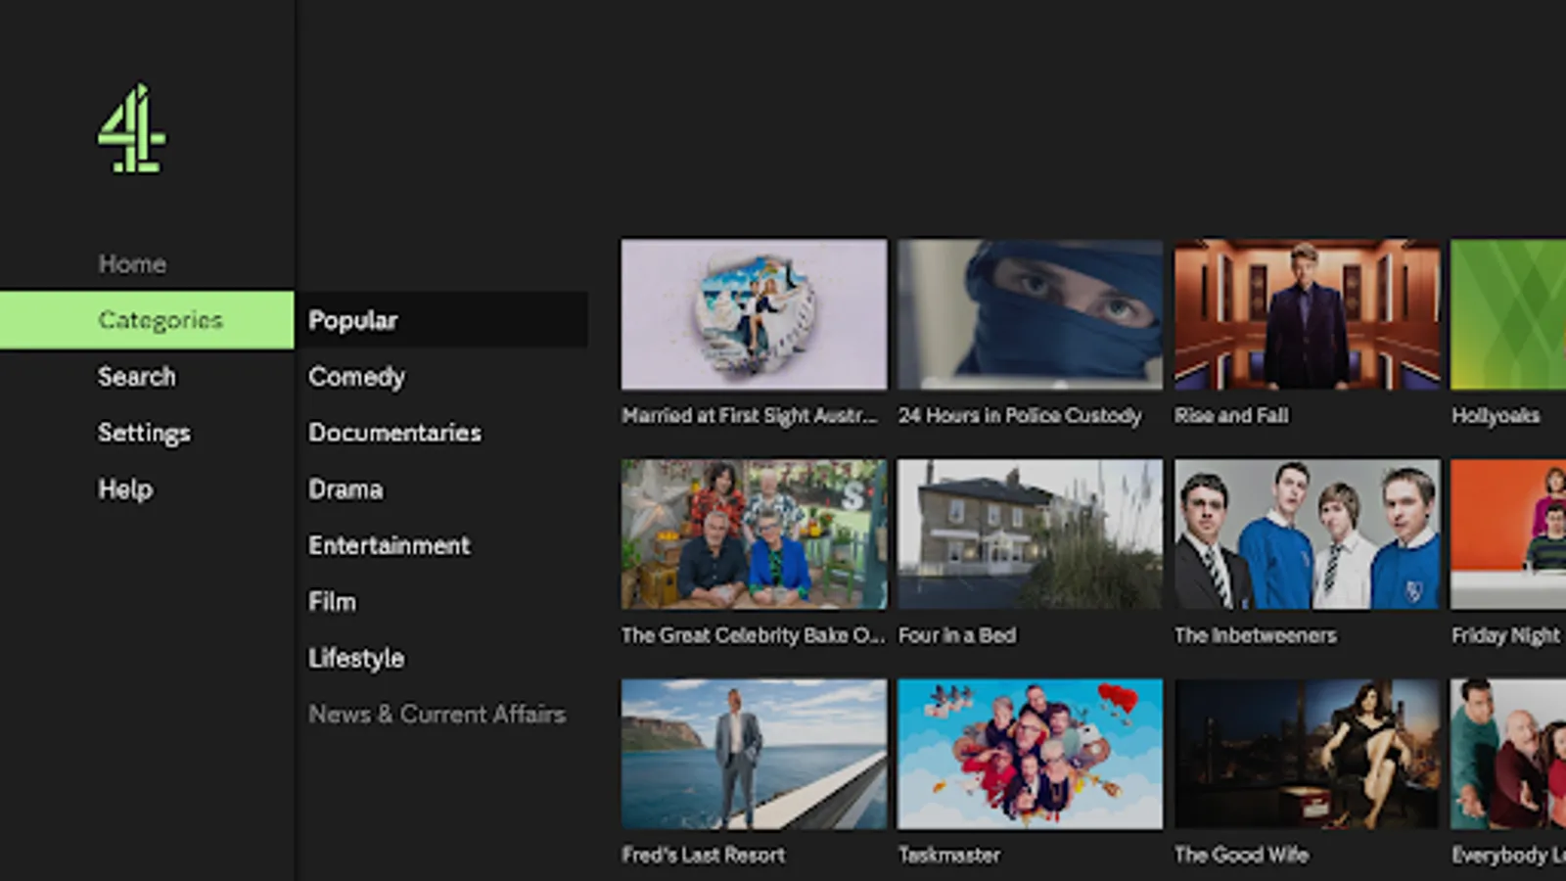
Task: Click the 'Four in a Bed' title
Action: (x=957, y=636)
